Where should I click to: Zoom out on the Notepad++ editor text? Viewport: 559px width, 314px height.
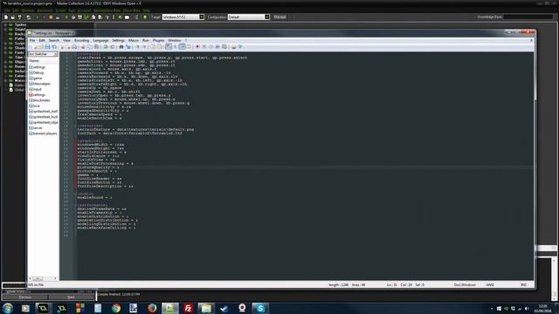pyautogui.click(x=144, y=46)
